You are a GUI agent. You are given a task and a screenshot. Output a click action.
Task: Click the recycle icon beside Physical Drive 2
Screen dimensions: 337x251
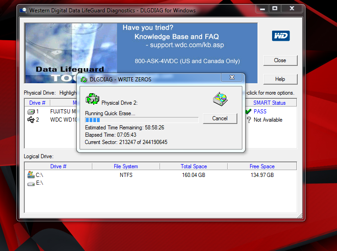click(x=92, y=99)
